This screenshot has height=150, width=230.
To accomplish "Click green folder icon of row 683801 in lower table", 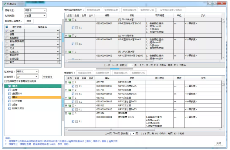I will pos(70,98).
